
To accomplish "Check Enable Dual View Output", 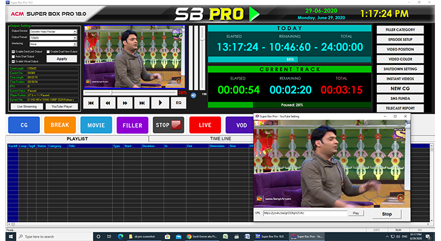I will click(48, 52).
